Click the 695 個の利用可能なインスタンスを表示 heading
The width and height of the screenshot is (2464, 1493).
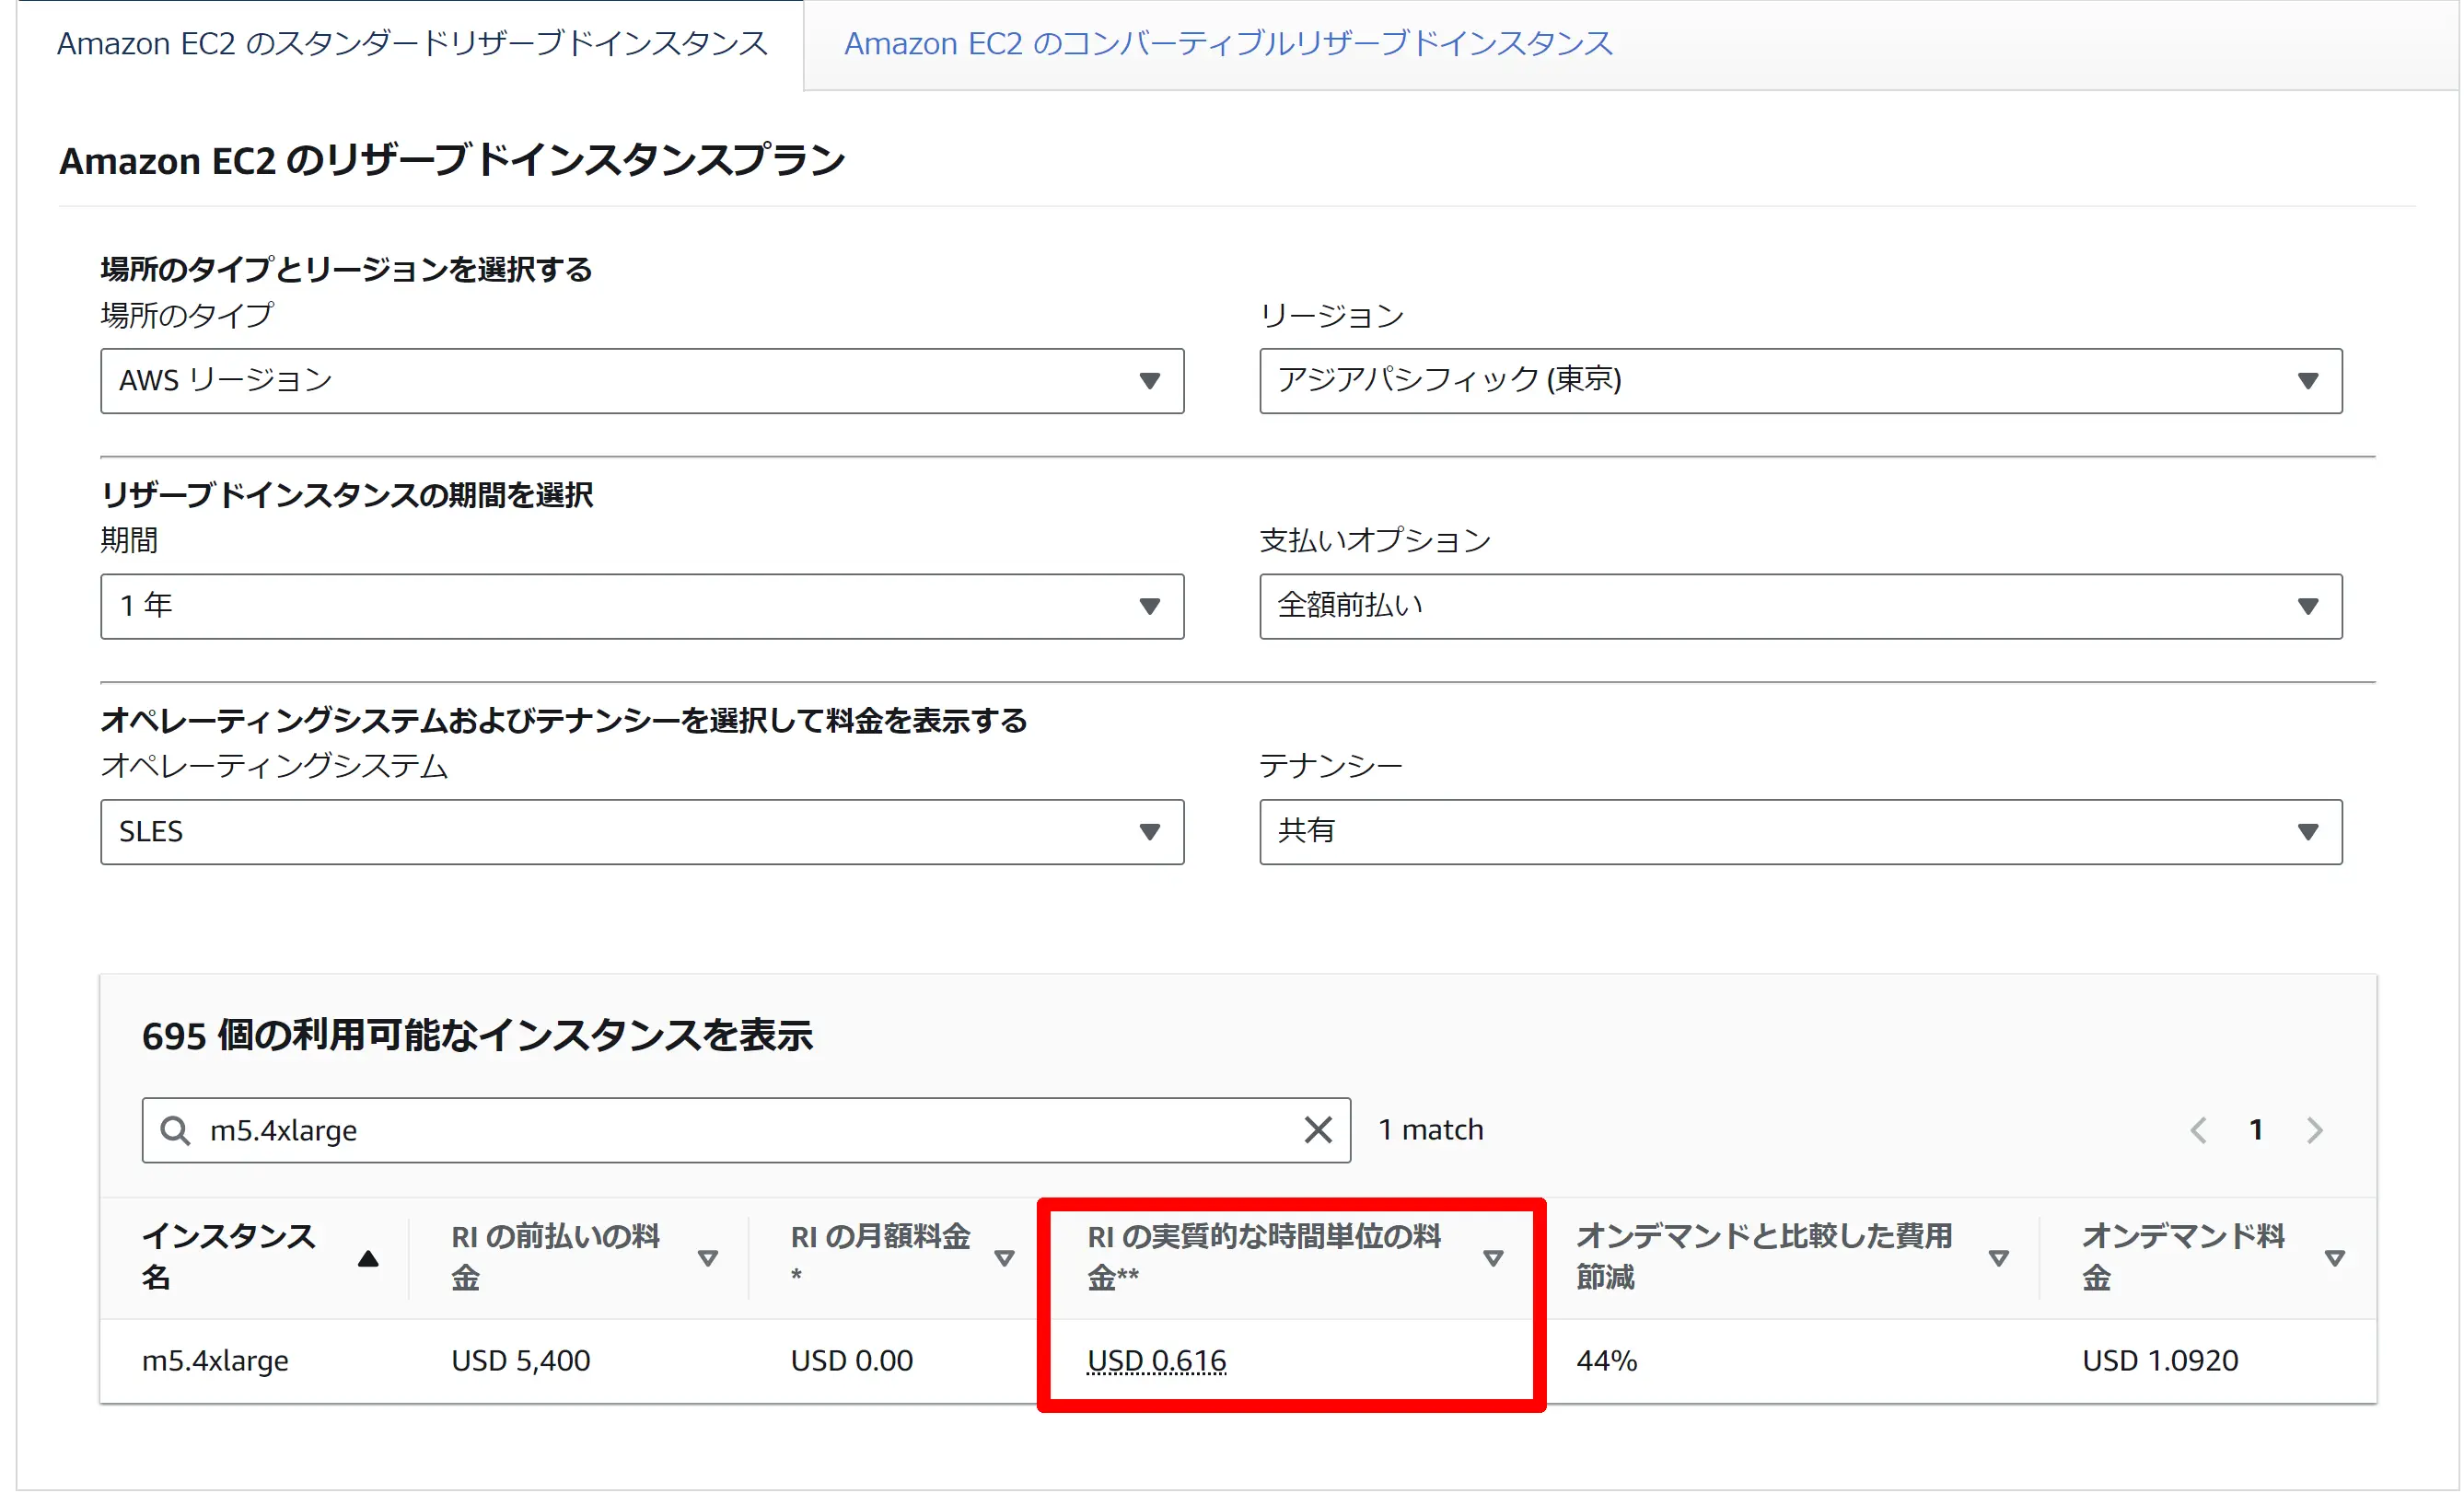477,1036
